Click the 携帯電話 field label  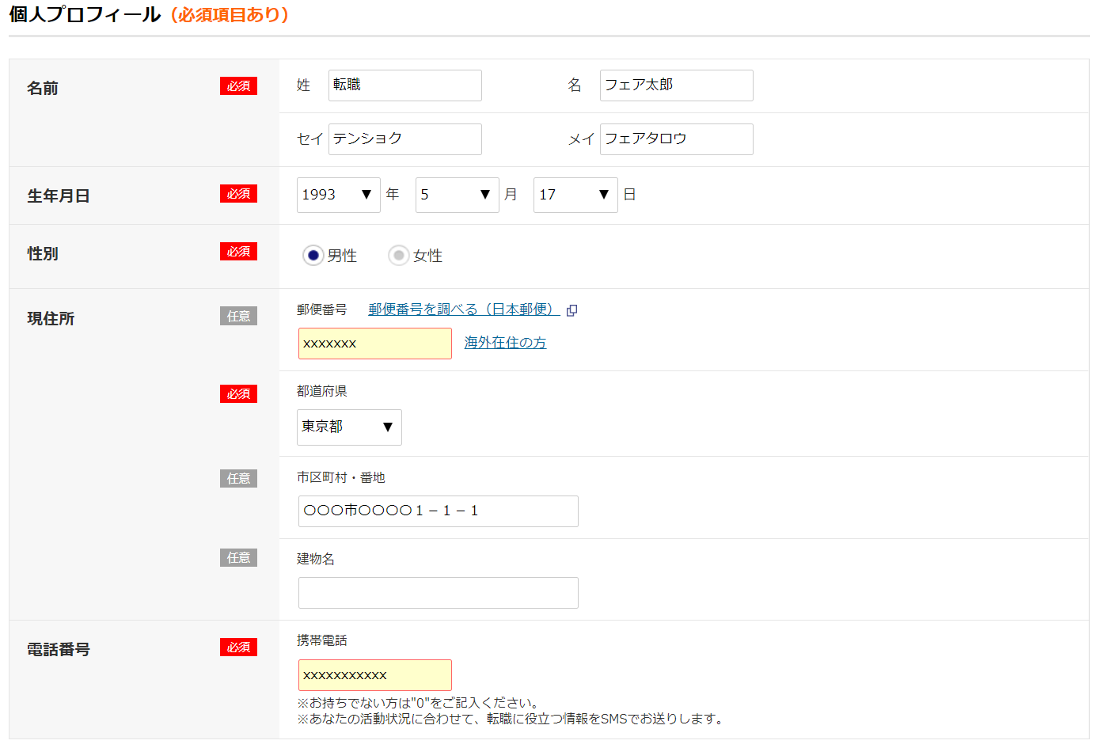click(x=322, y=640)
